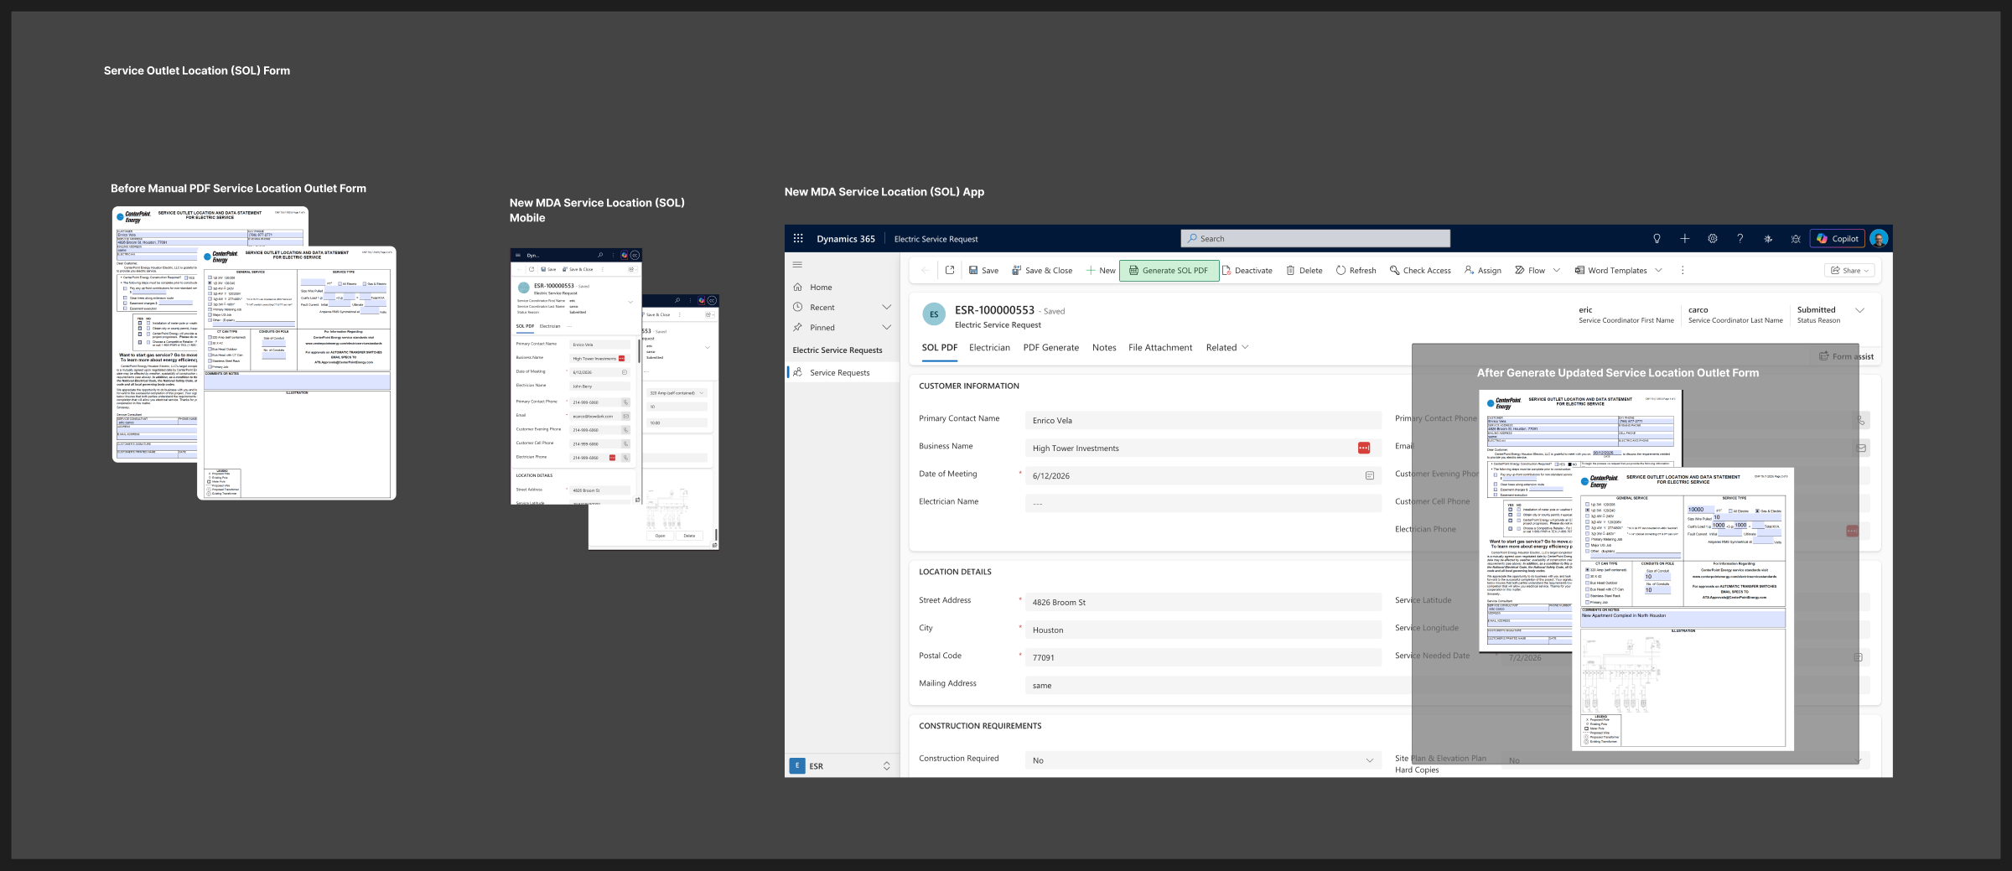This screenshot has width=2012, height=871.
Task: Open the Copilot button
Action: tap(1838, 239)
